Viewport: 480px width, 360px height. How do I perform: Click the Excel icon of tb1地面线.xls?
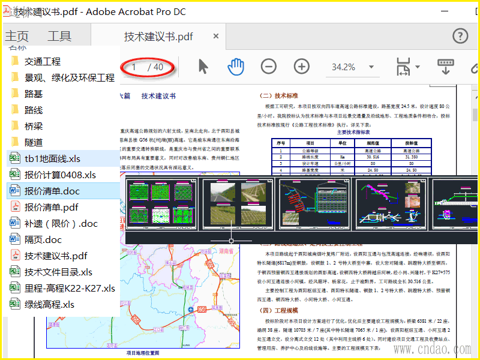point(14,158)
